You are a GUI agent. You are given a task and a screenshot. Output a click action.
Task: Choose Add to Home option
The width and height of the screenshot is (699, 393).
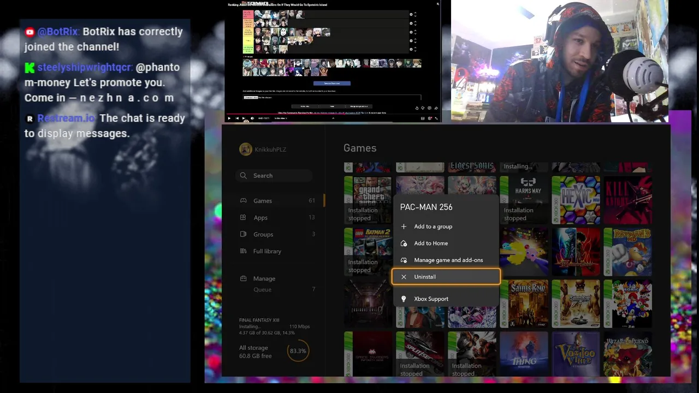coord(446,243)
